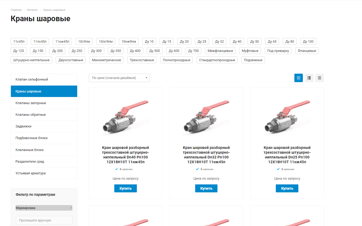This screenshot has height=226, width=362.
Task: Filter by Муфтовые tag
Action: pos(250,51)
